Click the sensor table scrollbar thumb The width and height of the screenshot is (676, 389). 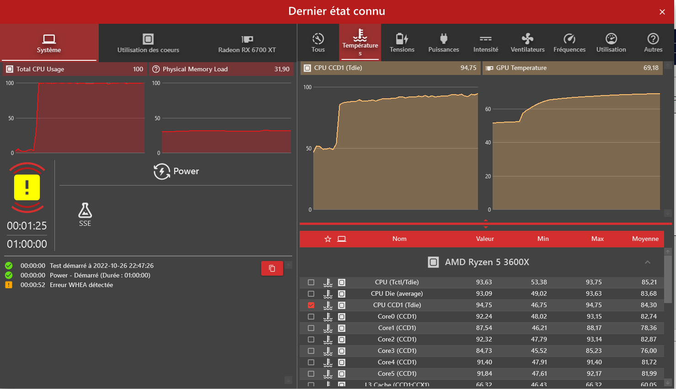point(668,278)
